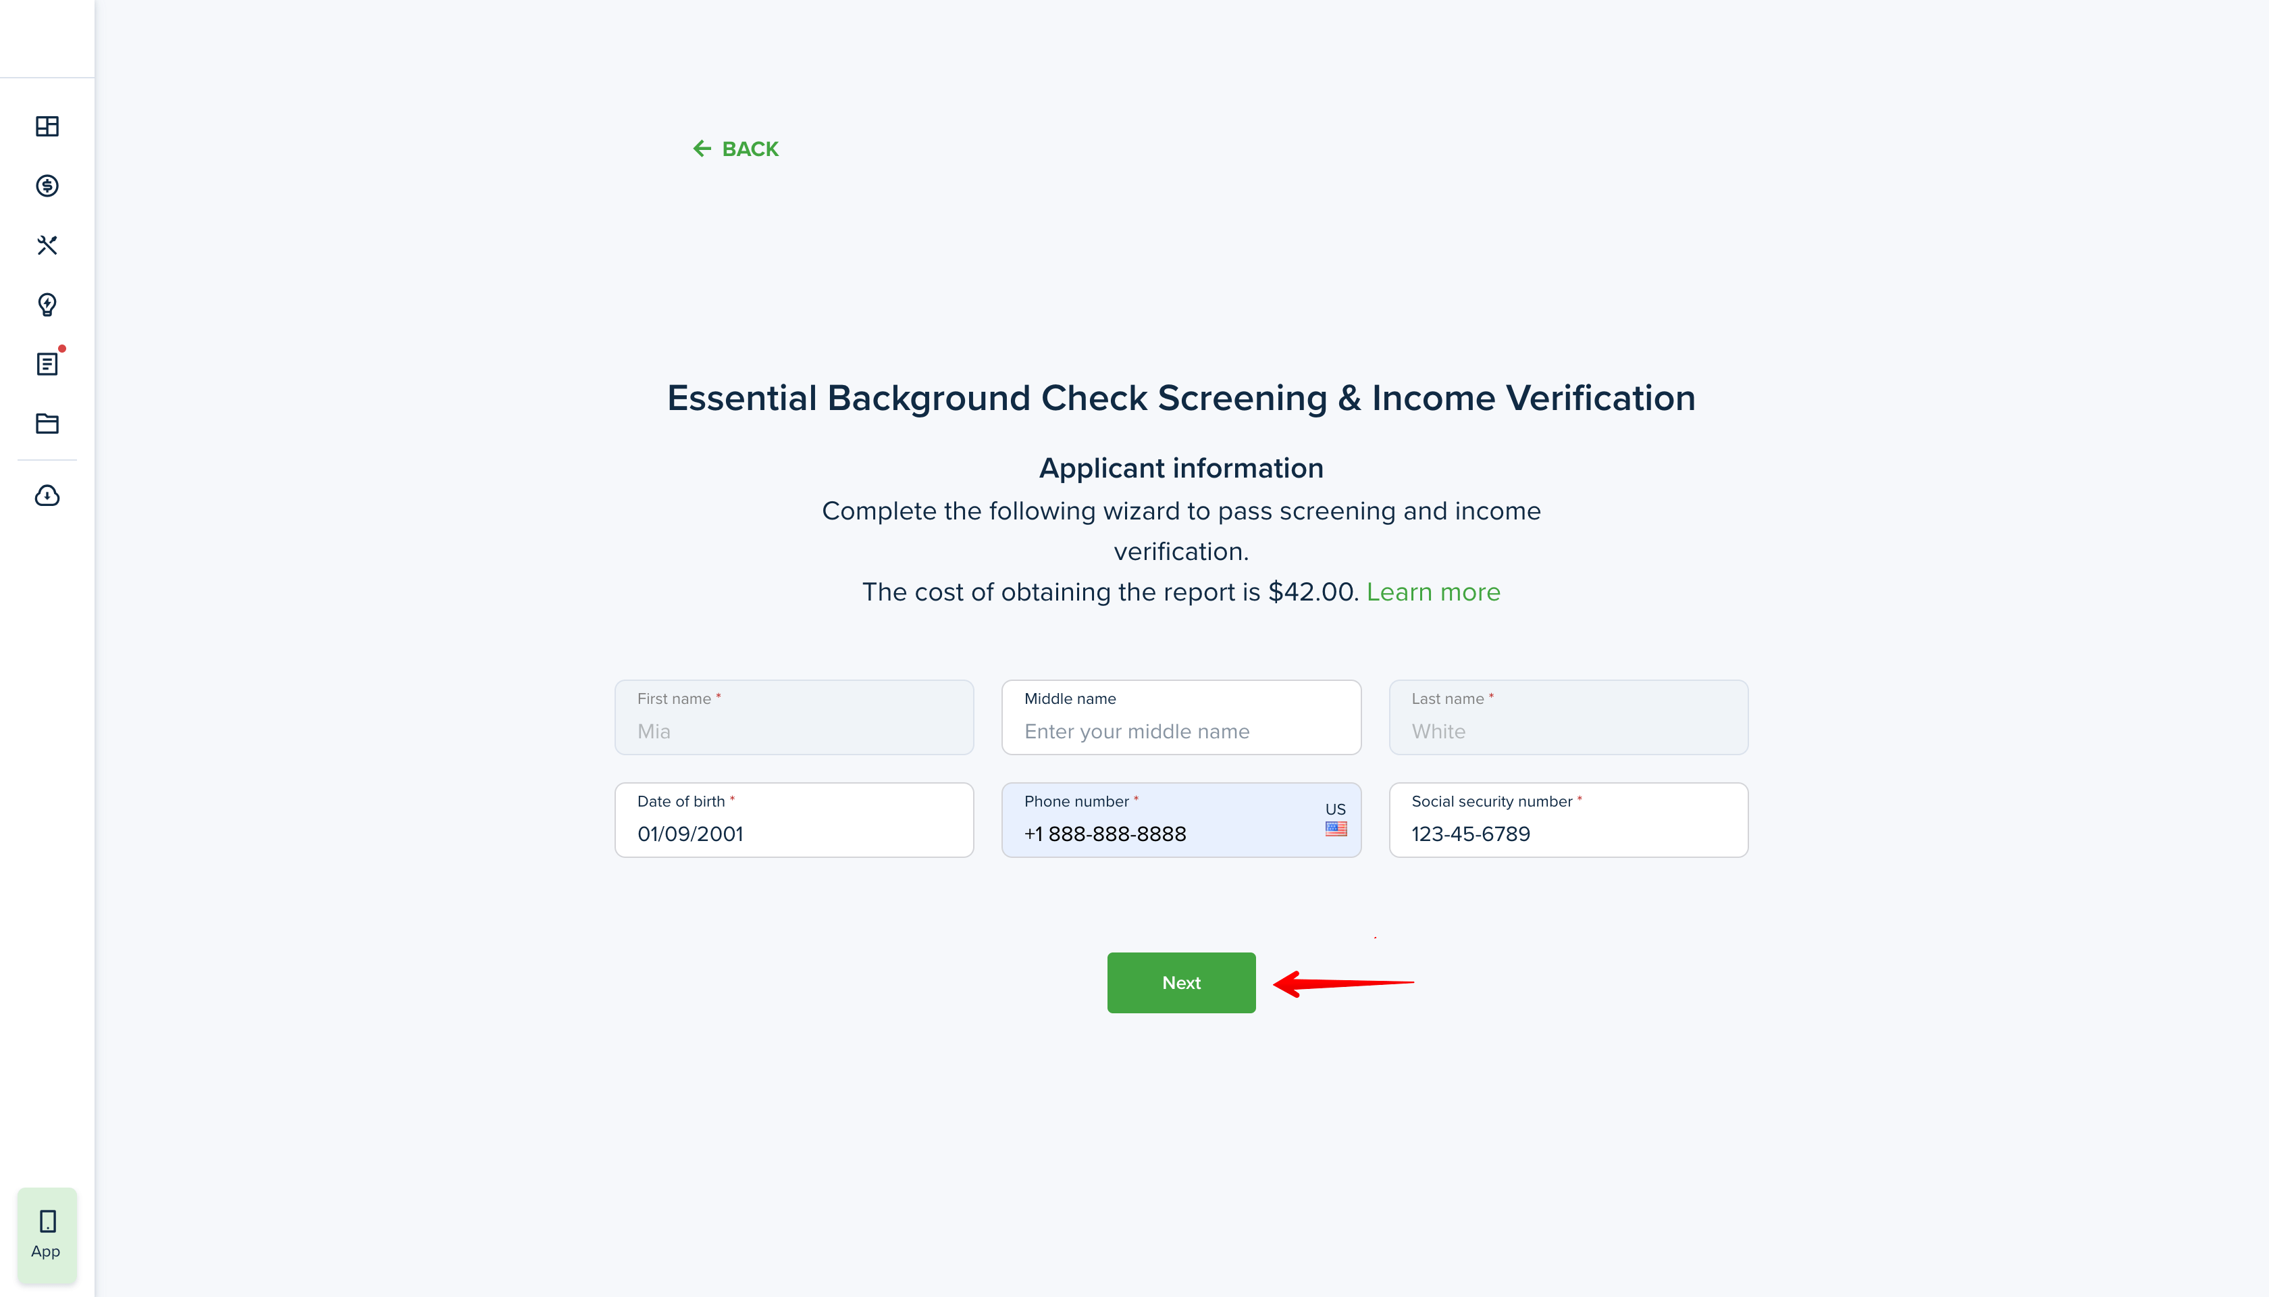Click the Middle name input field
Screen dimensions: 2269x1297
(1181, 732)
